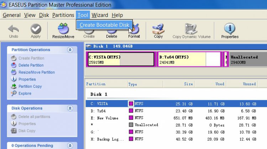Screen dimensions: 267x149
Task: Collapse the Disk Operations panel
Action: pyautogui.click(x=70, y=108)
